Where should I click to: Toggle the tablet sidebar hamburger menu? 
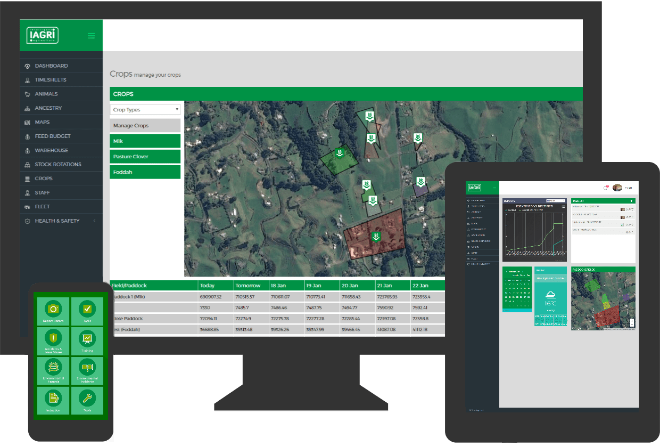pos(494,188)
